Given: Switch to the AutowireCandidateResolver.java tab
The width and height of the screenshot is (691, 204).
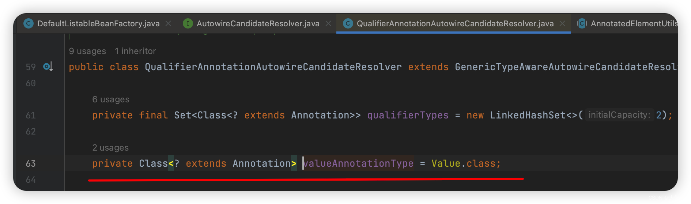Looking at the screenshot, I should click(258, 24).
